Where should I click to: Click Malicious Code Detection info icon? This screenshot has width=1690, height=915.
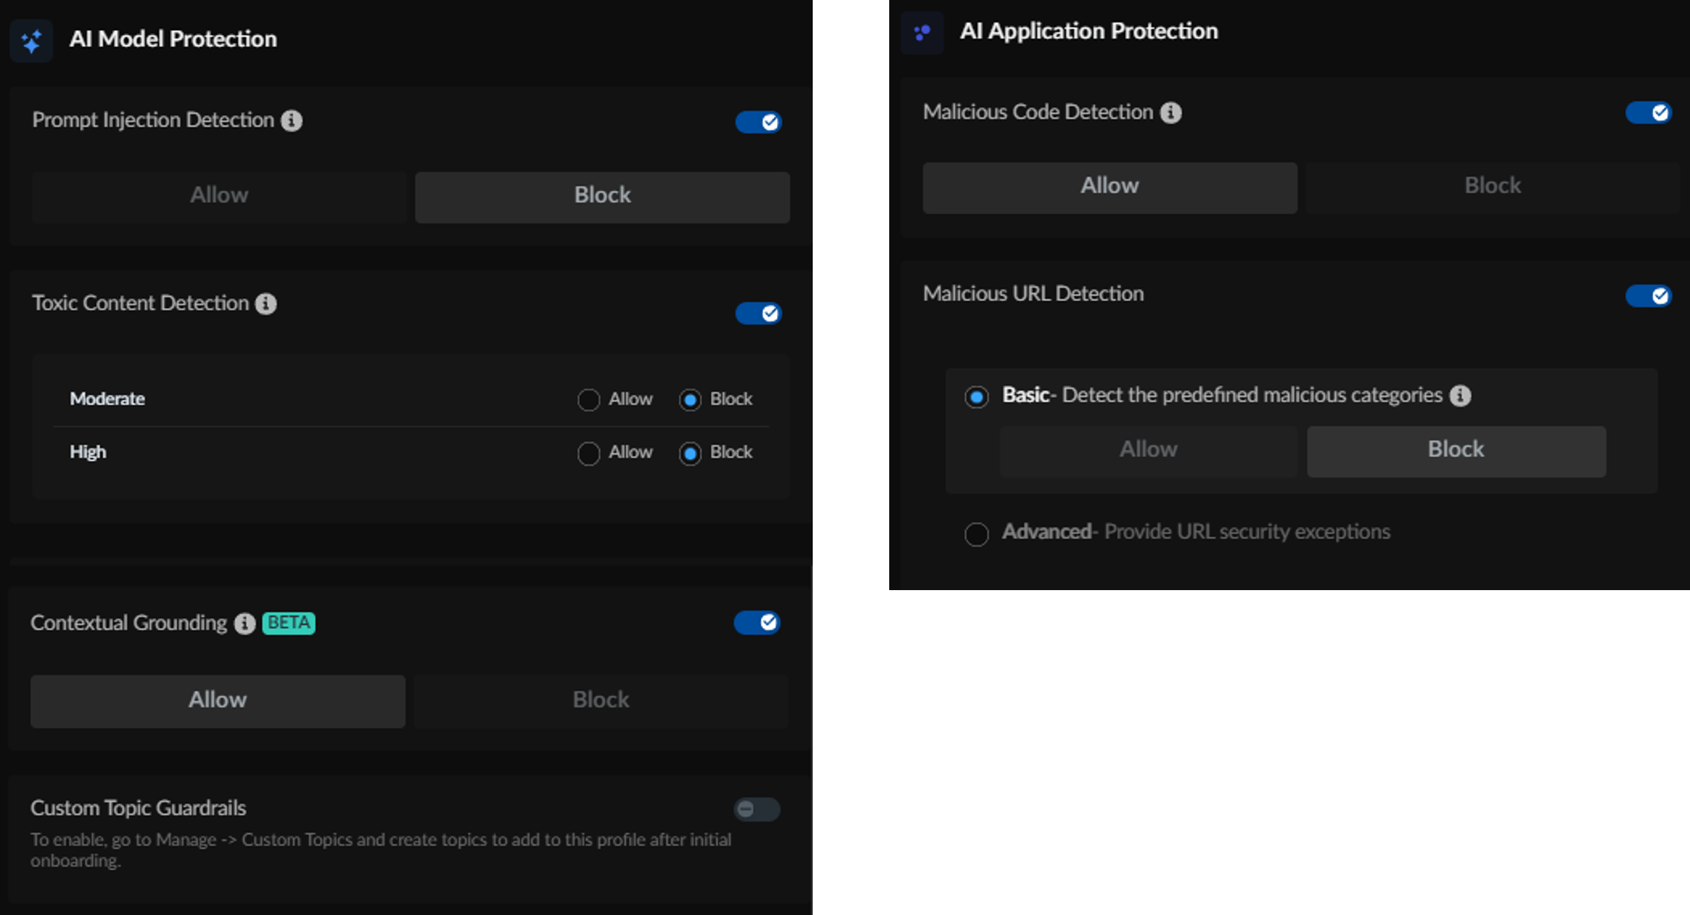click(x=1171, y=112)
